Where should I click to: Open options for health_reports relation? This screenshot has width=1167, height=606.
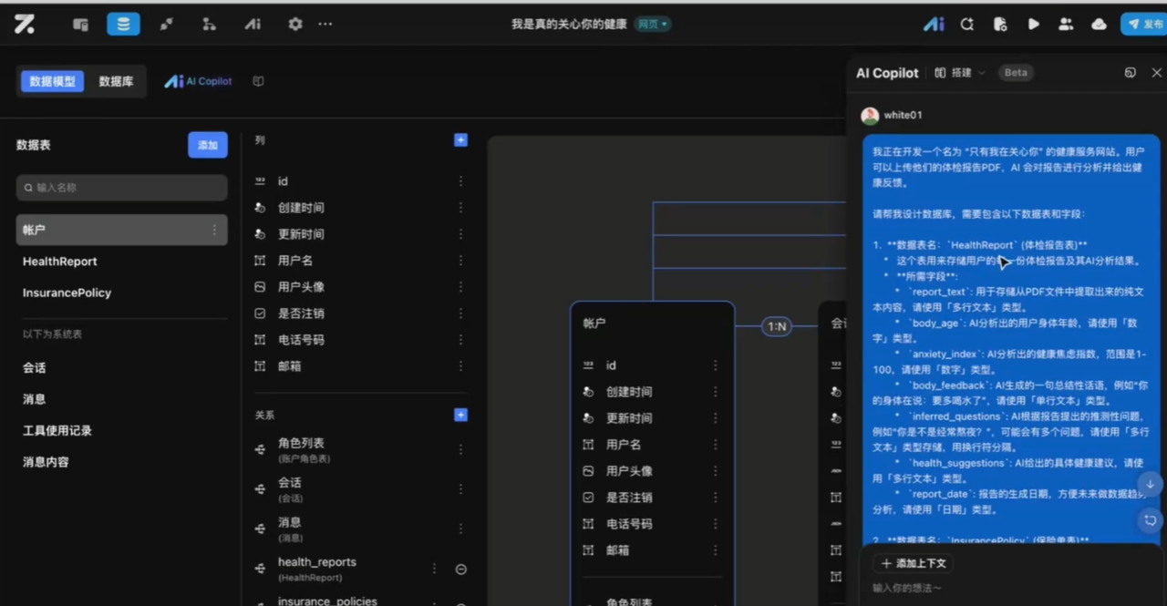(434, 569)
